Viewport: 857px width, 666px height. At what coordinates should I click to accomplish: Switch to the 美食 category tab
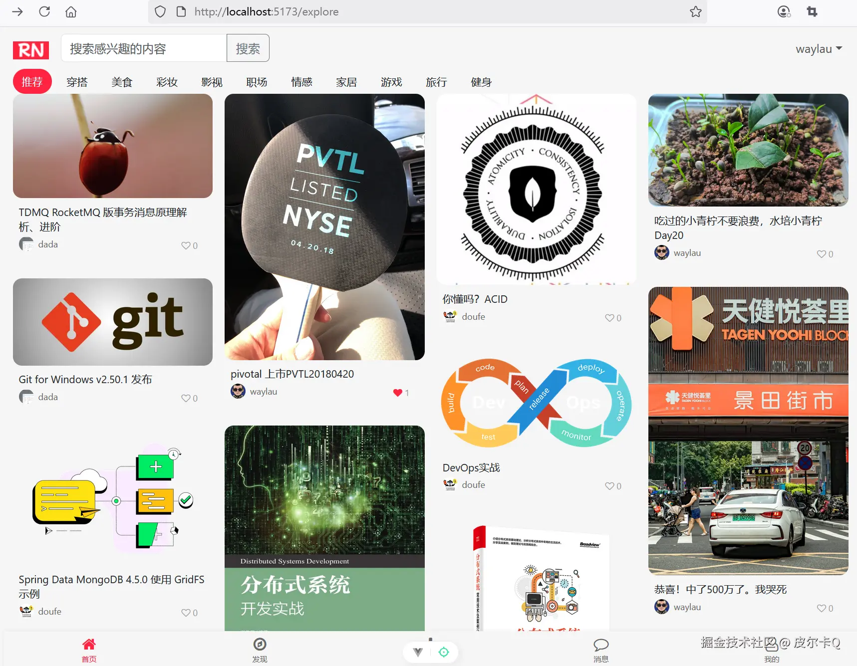122,82
